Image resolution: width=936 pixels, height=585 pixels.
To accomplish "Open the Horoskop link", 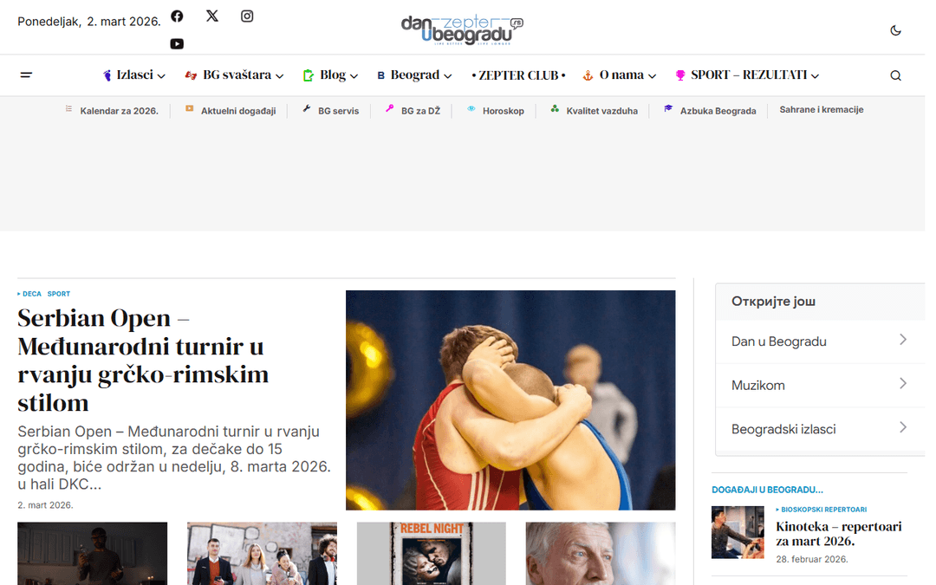I will click(504, 111).
